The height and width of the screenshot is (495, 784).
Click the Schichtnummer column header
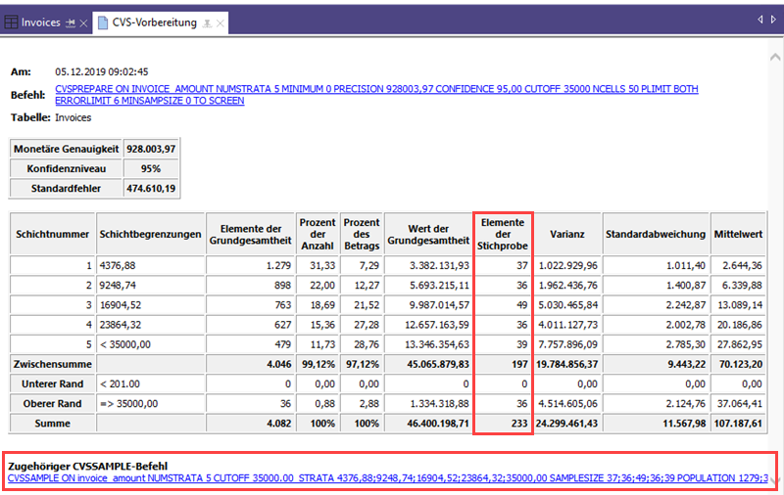click(x=52, y=235)
